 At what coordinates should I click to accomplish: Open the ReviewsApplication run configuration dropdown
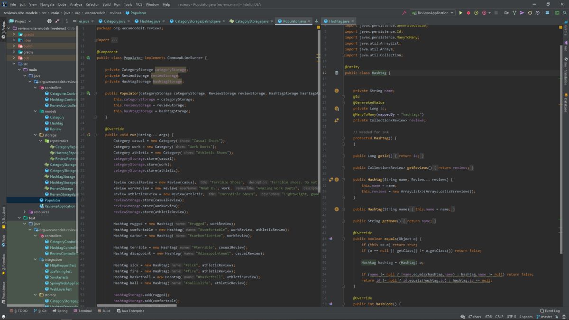click(x=432, y=13)
